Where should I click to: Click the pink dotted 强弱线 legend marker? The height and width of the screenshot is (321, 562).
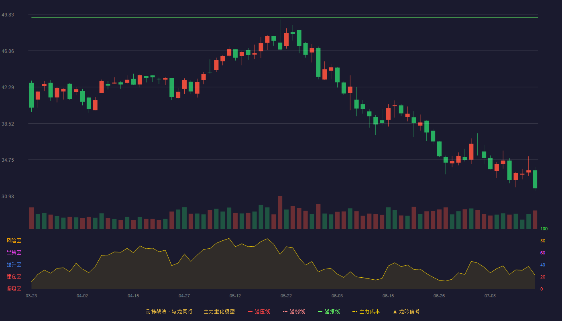pos(285,311)
